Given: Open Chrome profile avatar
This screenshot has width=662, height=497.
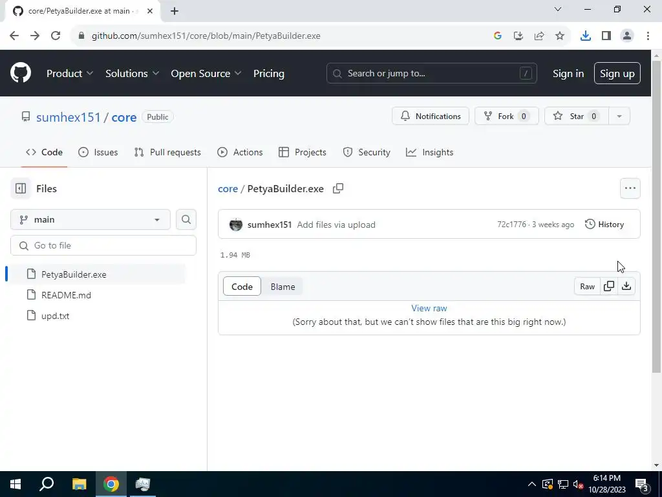Looking at the screenshot, I should pos(627,36).
